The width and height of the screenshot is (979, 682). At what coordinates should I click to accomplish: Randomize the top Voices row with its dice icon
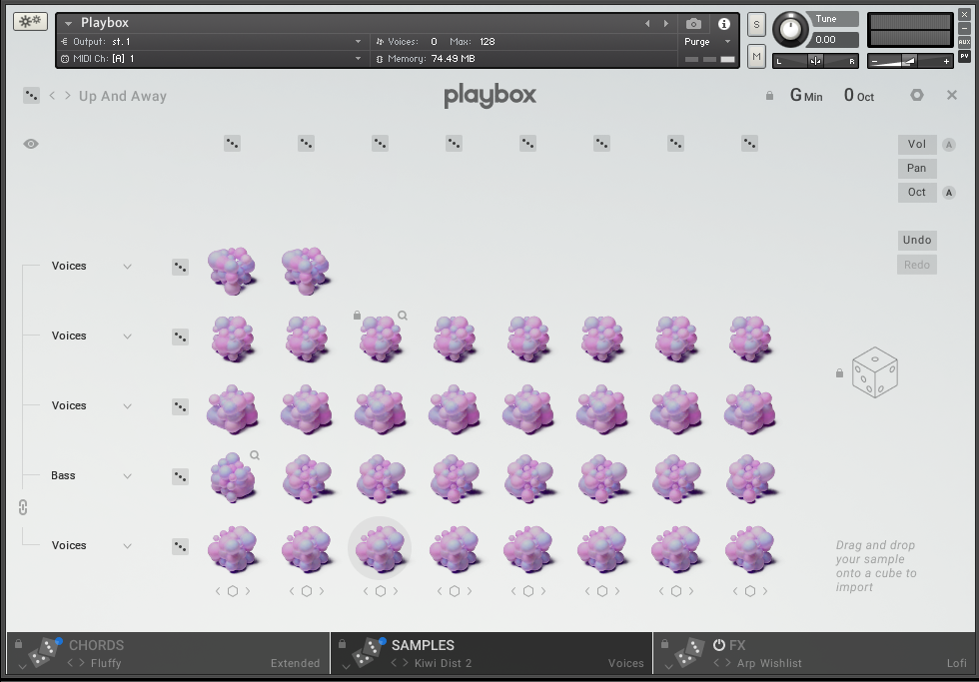point(181,267)
